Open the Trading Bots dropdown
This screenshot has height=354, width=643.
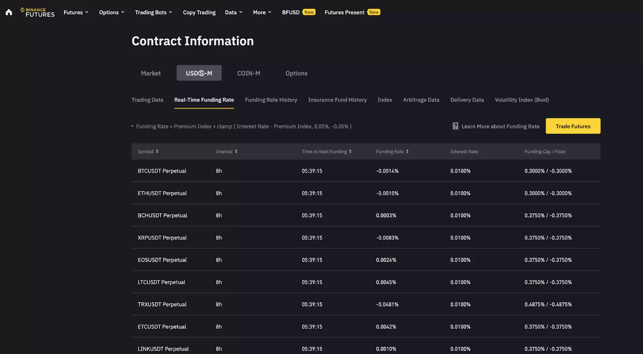coord(154,12)
